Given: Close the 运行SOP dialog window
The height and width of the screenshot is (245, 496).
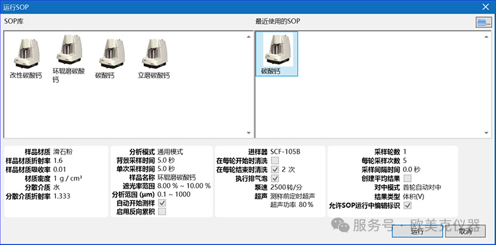Looking at the screenshot, I should point(485,7).
